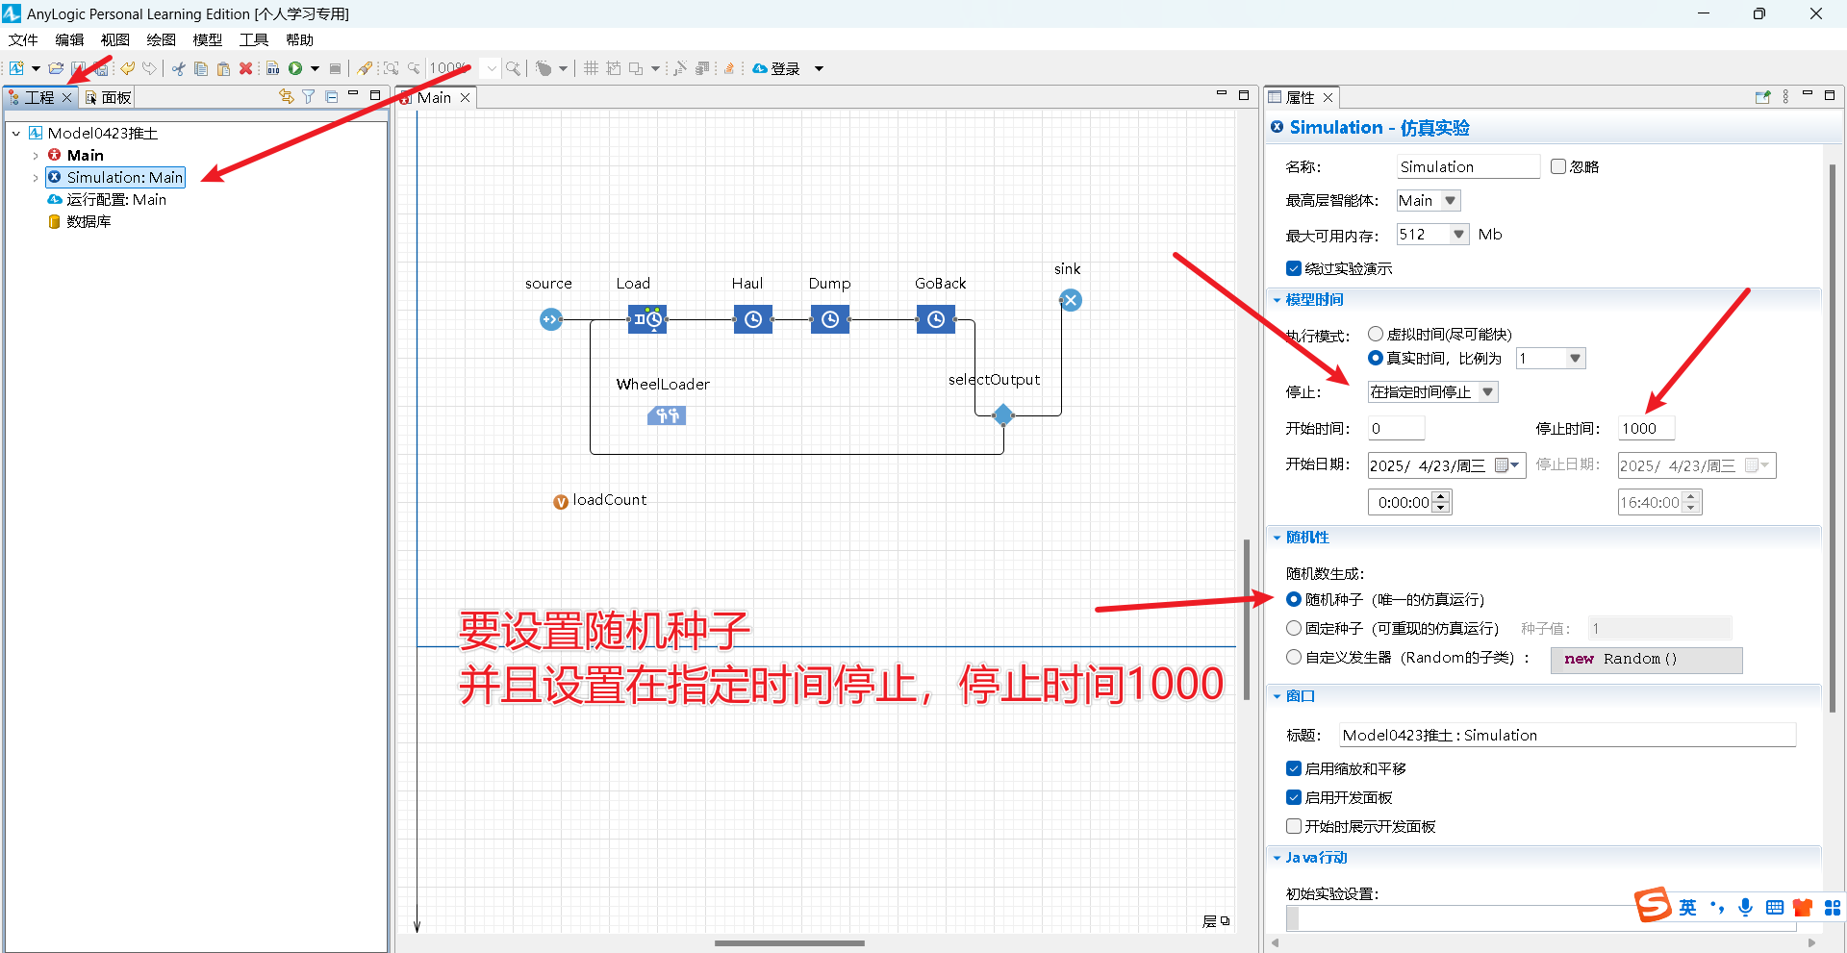Open the 开始日期 calendar dropdown
The image size is (1847, 953).
(1507, 465)
